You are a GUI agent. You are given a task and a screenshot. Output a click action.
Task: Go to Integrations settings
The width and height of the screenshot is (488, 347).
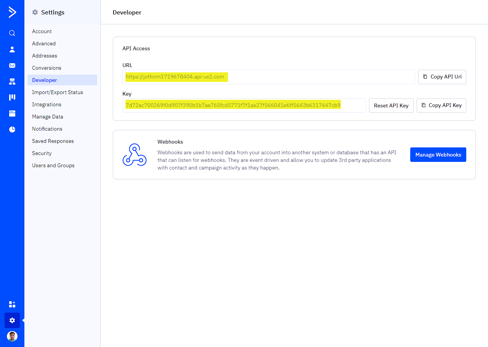(47, 104)
